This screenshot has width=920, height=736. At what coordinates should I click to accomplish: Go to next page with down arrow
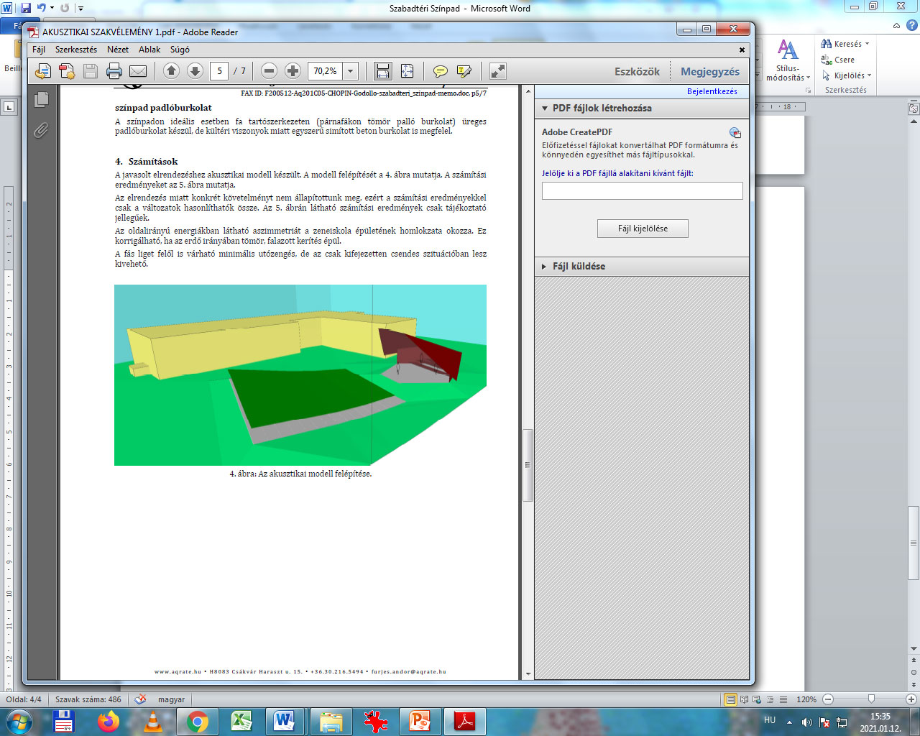195,71
